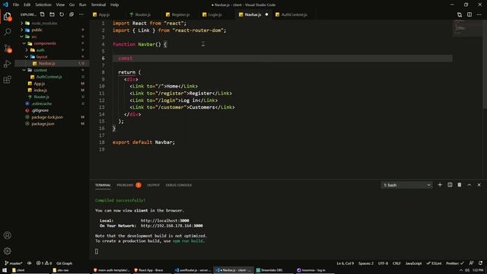Open editor more actions ellipsis
Screen dimensions: 487x274
[479, 14]
